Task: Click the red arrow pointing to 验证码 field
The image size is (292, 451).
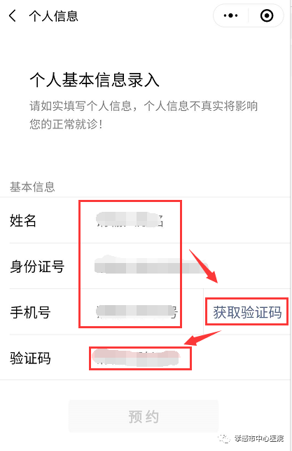Action: (202, 338)
